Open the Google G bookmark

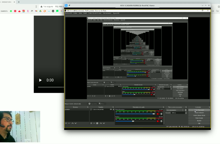pyautogui.click(x=62, y=11)
